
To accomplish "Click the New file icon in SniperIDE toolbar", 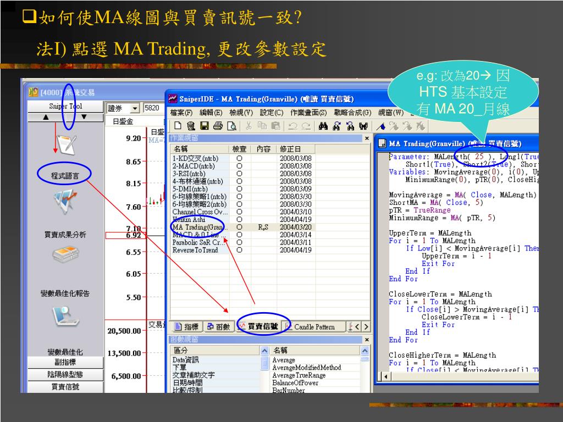I will pos(178,126).
